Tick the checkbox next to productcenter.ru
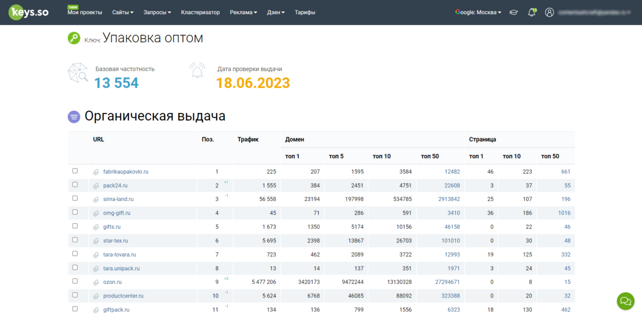Image resolution: width=642 pixels, height=315 pixels. tap(75, 295)
